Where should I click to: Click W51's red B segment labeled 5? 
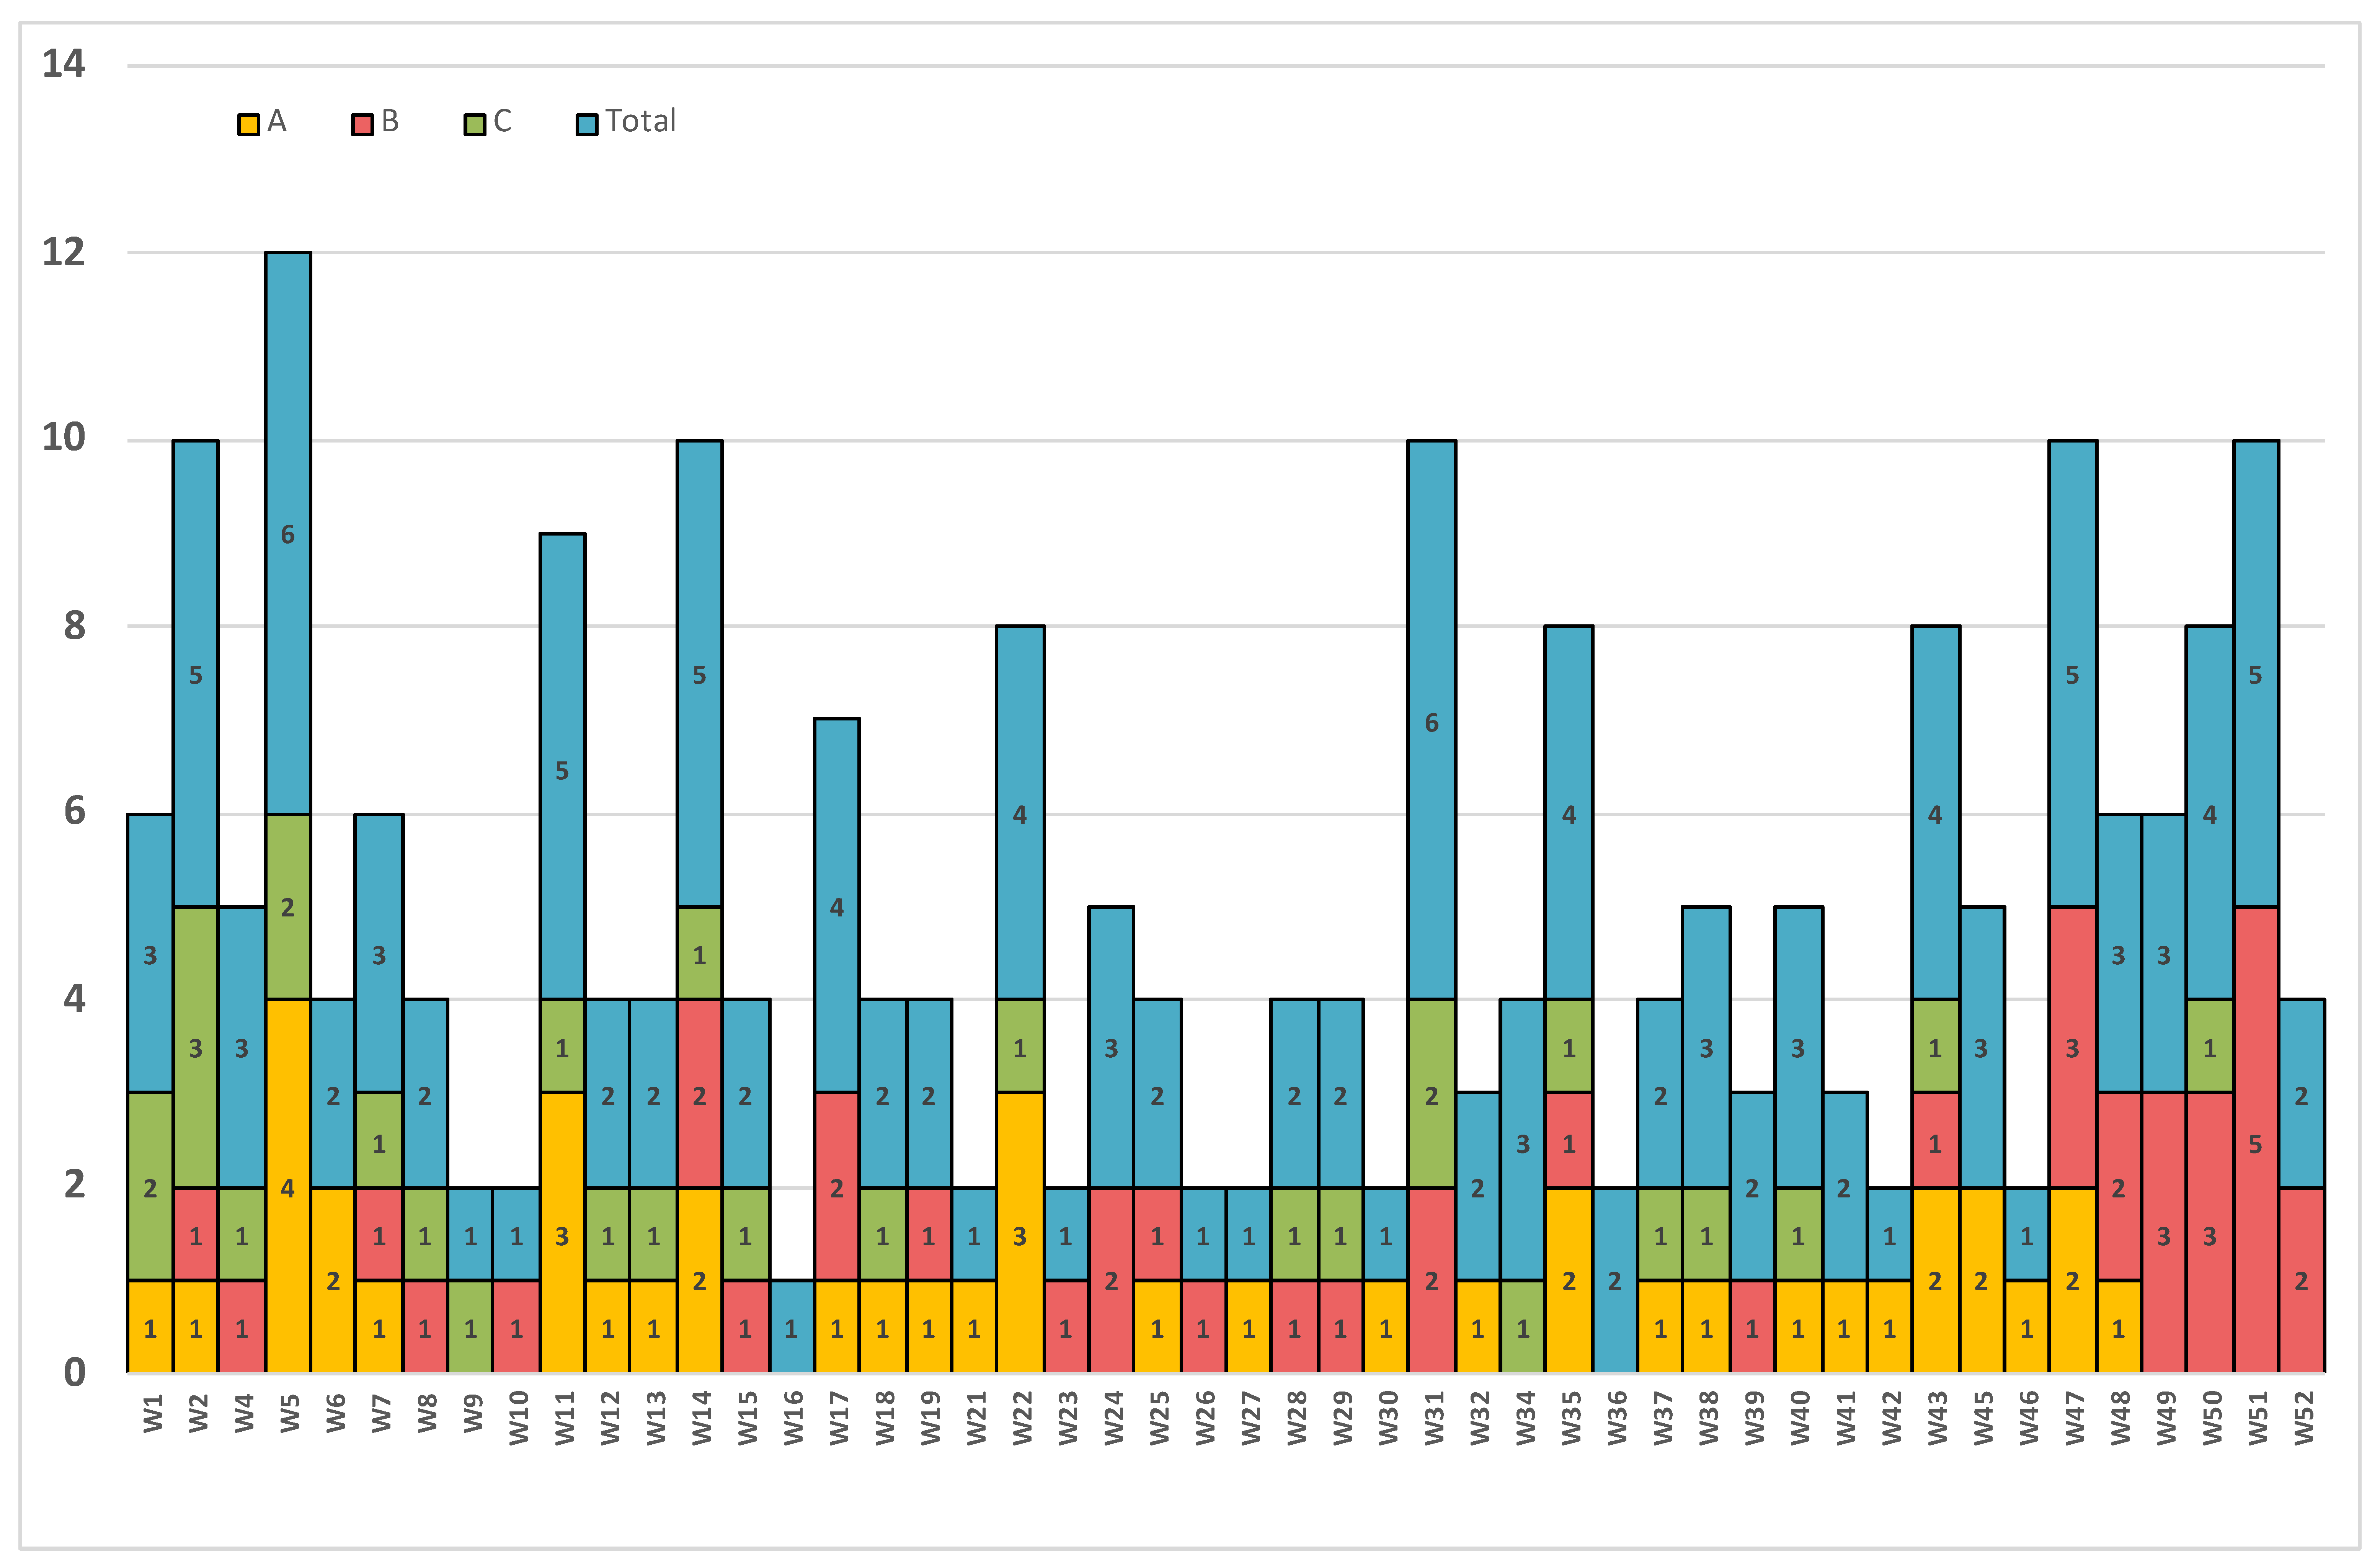pos(2256,1140)
